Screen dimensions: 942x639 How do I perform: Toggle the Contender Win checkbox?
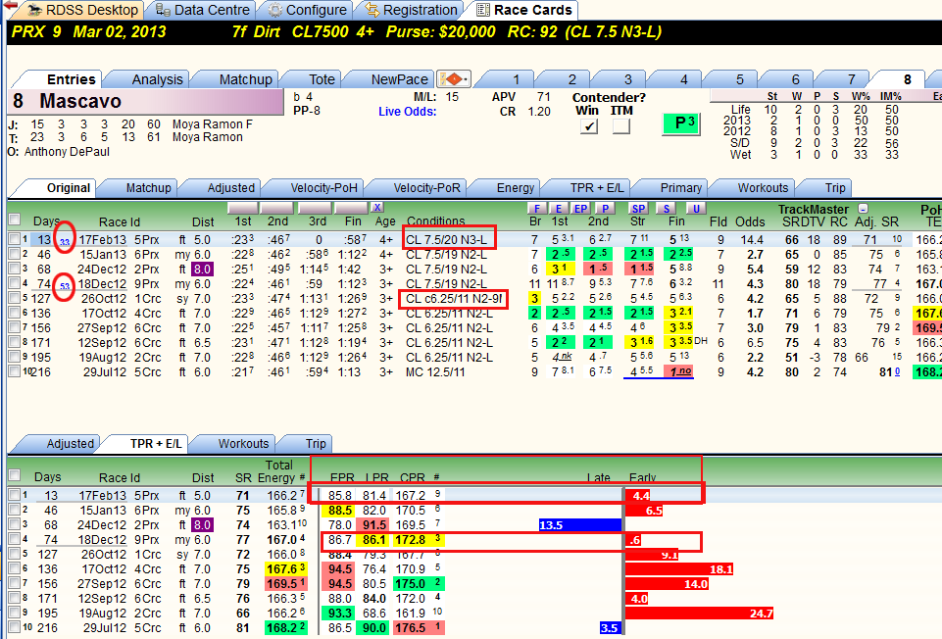589,126
